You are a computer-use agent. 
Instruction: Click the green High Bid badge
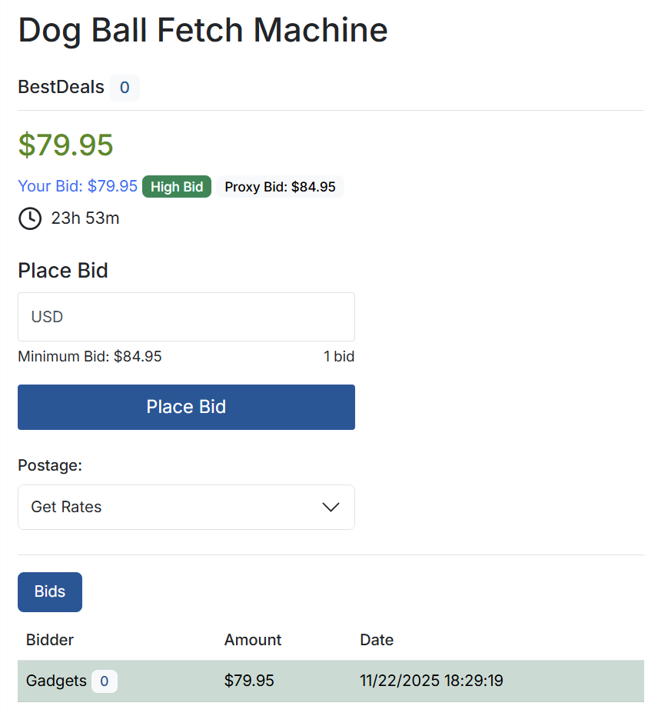tap(177, 187)
